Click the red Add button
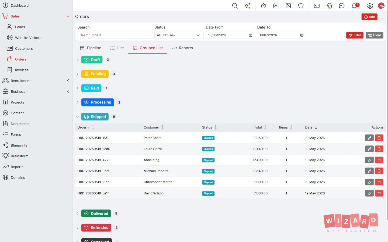The image size is (388, 242). (369, 17)
